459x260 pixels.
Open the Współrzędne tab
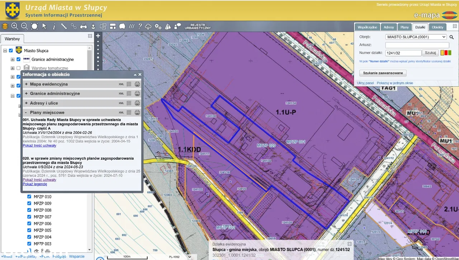pos(367,27)
